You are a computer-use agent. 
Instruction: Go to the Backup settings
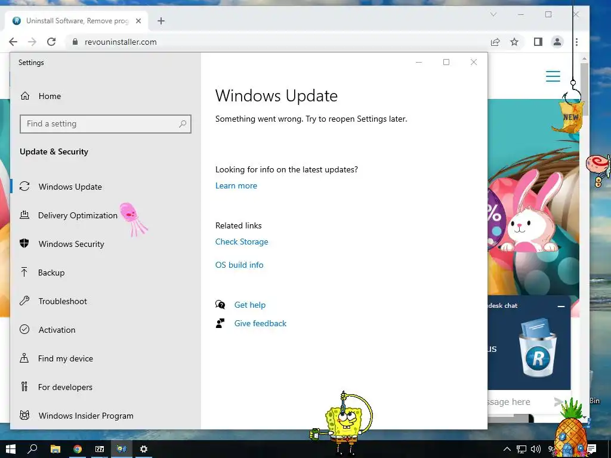[x=51, y=273]
